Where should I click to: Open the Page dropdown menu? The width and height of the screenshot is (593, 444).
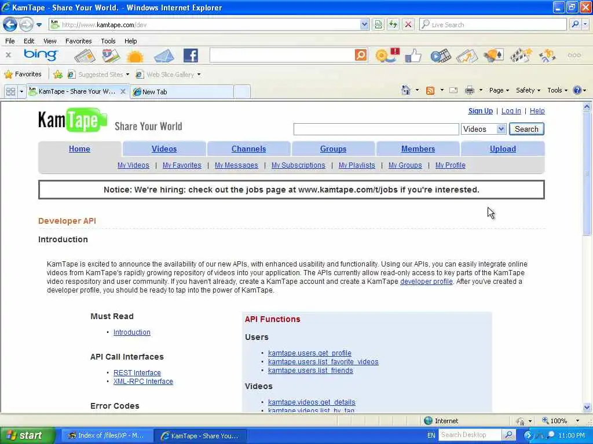pos(499,90)
